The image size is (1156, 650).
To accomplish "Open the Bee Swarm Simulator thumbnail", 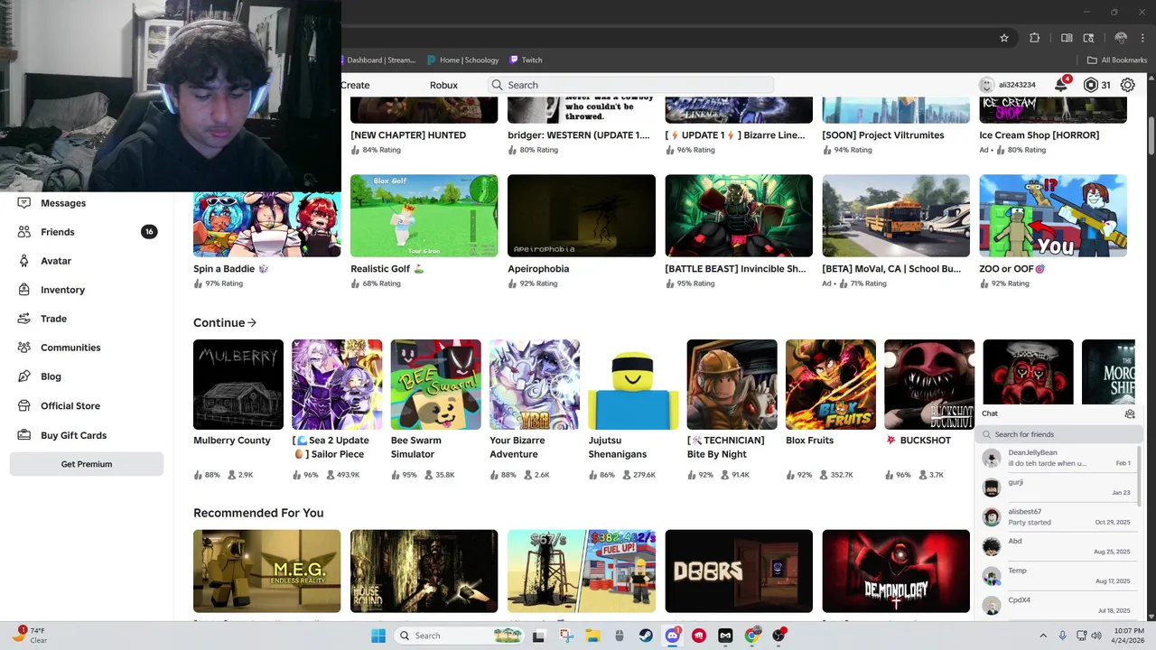I will click(435, 385).
